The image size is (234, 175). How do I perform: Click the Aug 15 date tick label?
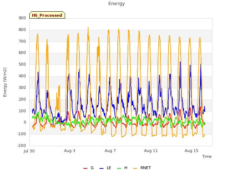192,151
